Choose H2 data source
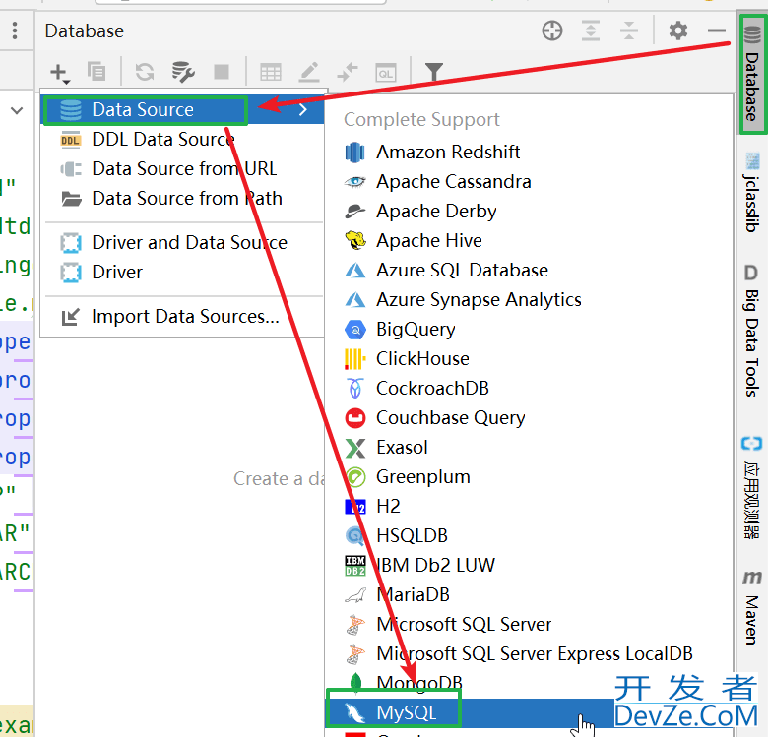Viewport: 768px width, 737px height. tap(529, 506)
